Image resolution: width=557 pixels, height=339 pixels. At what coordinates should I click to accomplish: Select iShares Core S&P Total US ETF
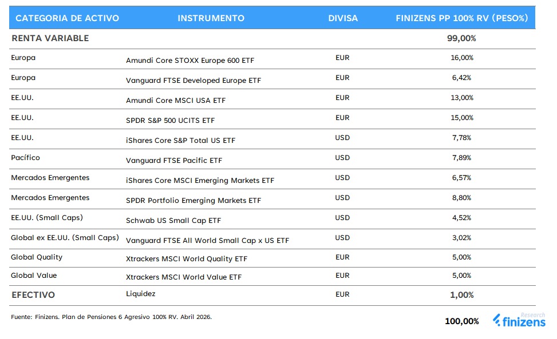click(180, 141)
